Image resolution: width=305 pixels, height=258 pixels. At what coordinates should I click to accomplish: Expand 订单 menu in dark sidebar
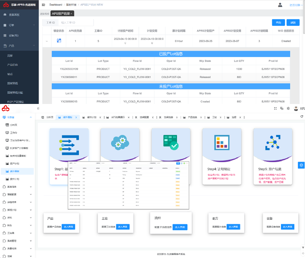[x=34, y=25]
